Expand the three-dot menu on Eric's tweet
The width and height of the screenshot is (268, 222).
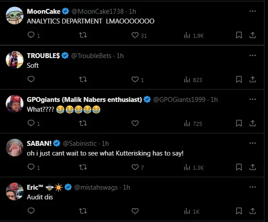[x=252, y=187]
